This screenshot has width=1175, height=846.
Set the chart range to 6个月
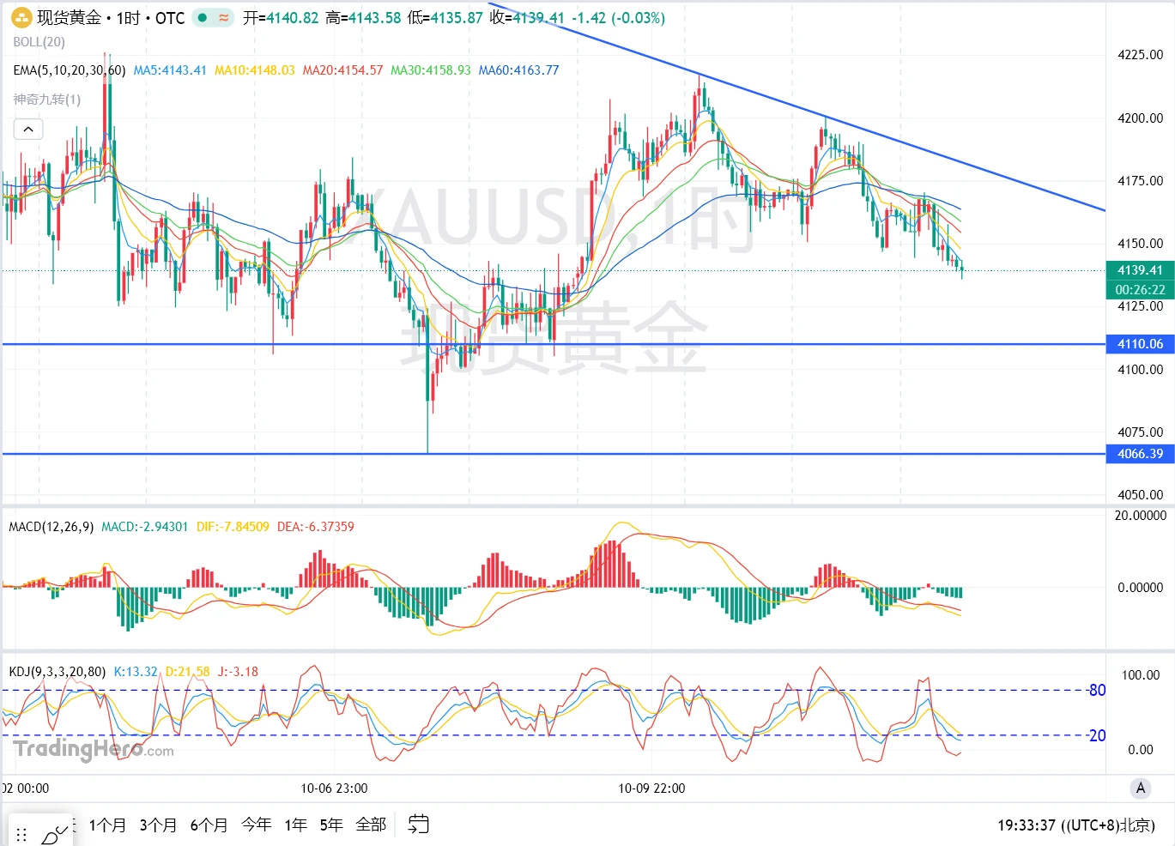(x=209, y=825)
